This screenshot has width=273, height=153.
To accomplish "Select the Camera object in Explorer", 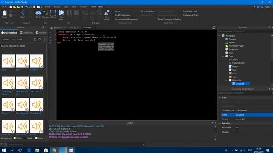I will (232, 39).
